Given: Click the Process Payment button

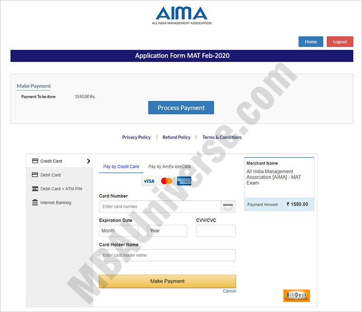Looking at the screenshot, I should coord(181,108).
